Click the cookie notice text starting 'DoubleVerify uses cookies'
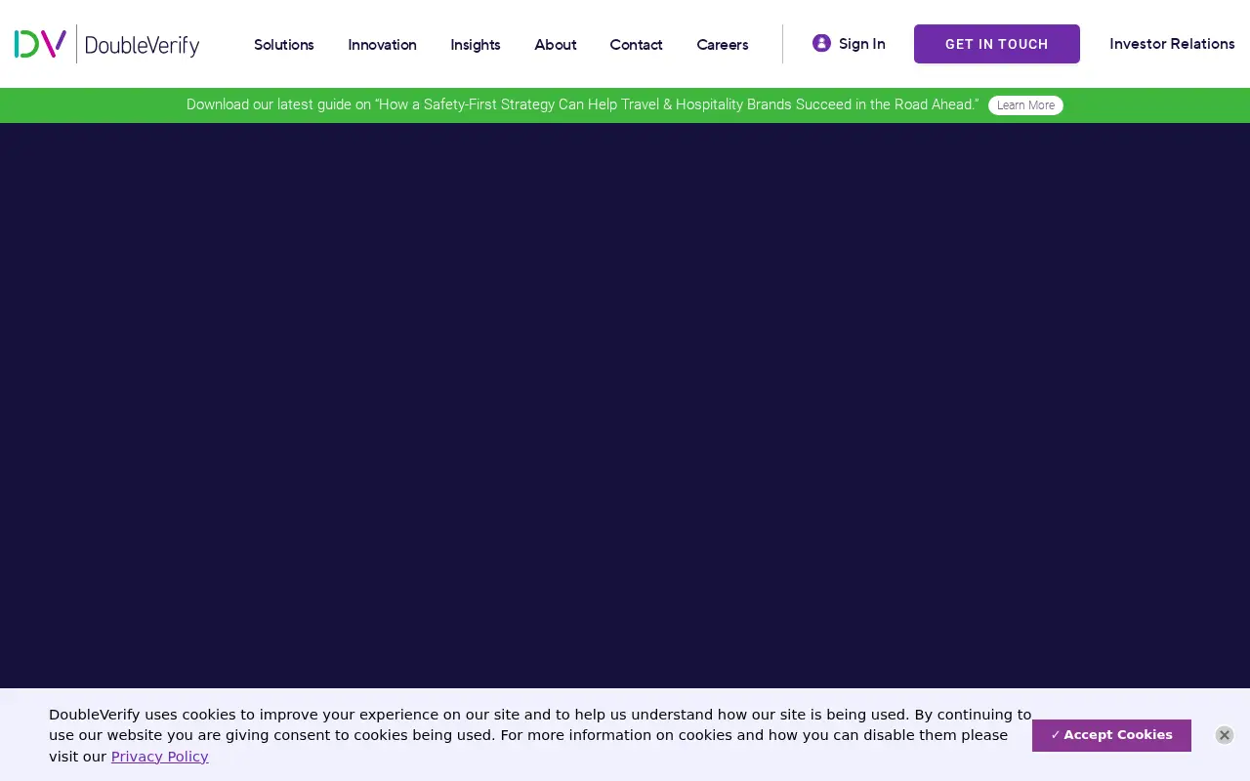The height and width of the screenshot is (781, 1250). click(540, 735)
